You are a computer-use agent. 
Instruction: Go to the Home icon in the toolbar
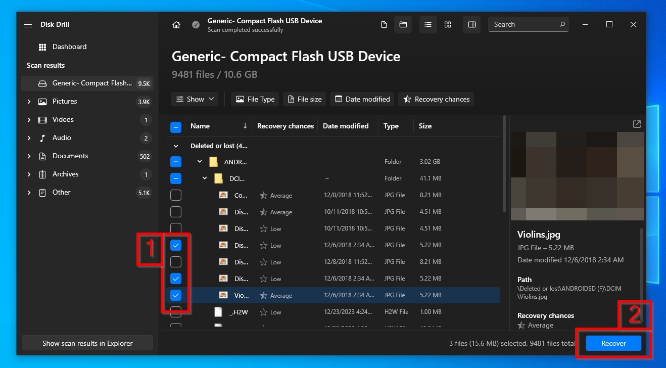pyautogui.click(x=176, y=25)
